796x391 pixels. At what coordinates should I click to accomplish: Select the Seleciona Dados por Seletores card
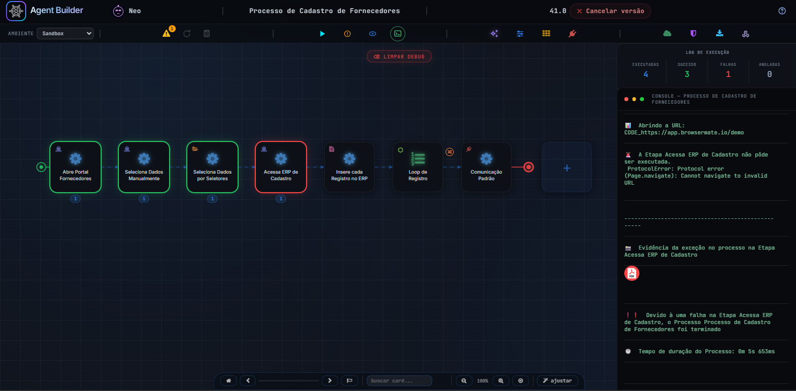pos(212,167)
